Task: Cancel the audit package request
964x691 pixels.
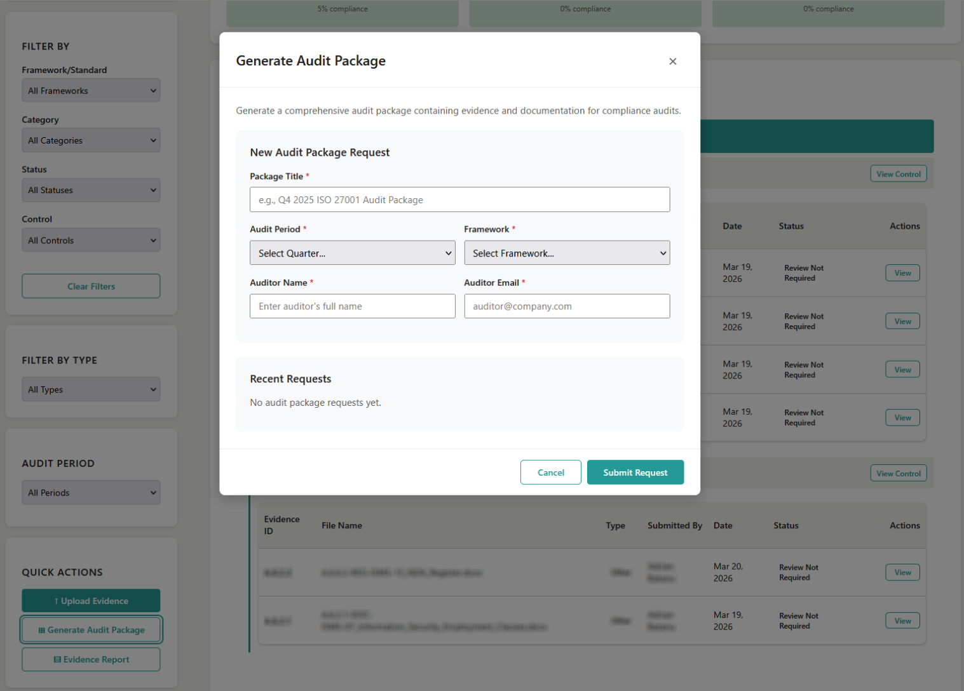Action: coord(550,473)
